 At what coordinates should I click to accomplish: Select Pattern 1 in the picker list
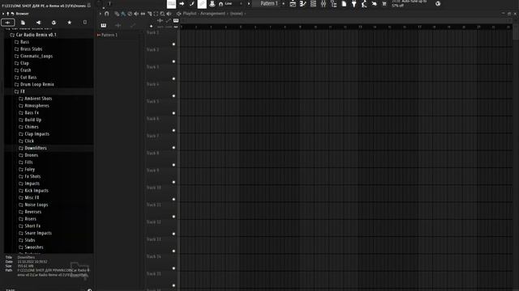point(109,35)
